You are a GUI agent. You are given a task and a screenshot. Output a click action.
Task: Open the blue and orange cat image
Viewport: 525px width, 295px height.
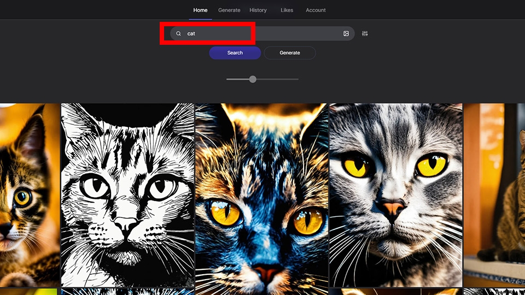point(262,199)
